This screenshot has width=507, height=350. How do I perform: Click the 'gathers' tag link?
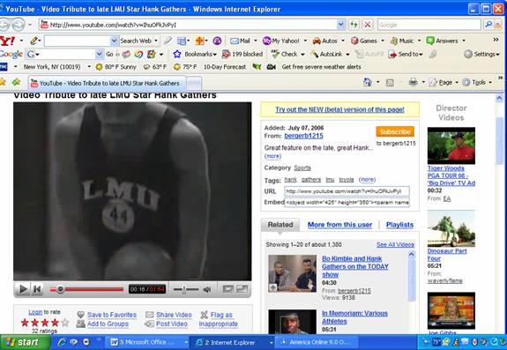tap(311, 180)
